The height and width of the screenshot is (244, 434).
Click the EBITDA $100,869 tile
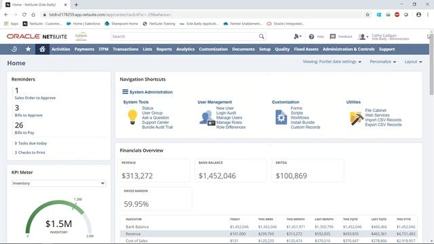(x=308, y=170)
